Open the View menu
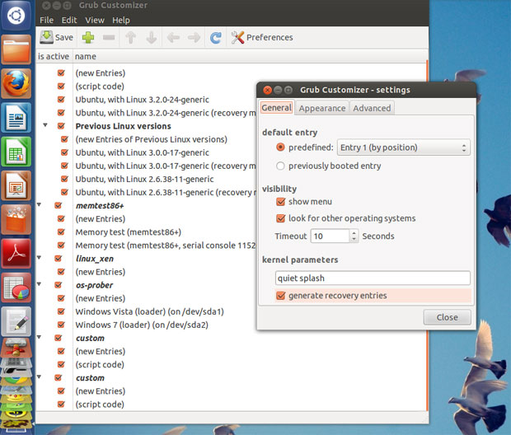Image resolution: width=511 pixels, height=435 pixels. pos(95,21)
